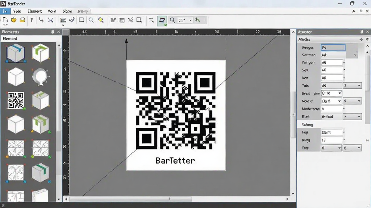
Task: Open the Racie menu
Action: tap(68, 11)
